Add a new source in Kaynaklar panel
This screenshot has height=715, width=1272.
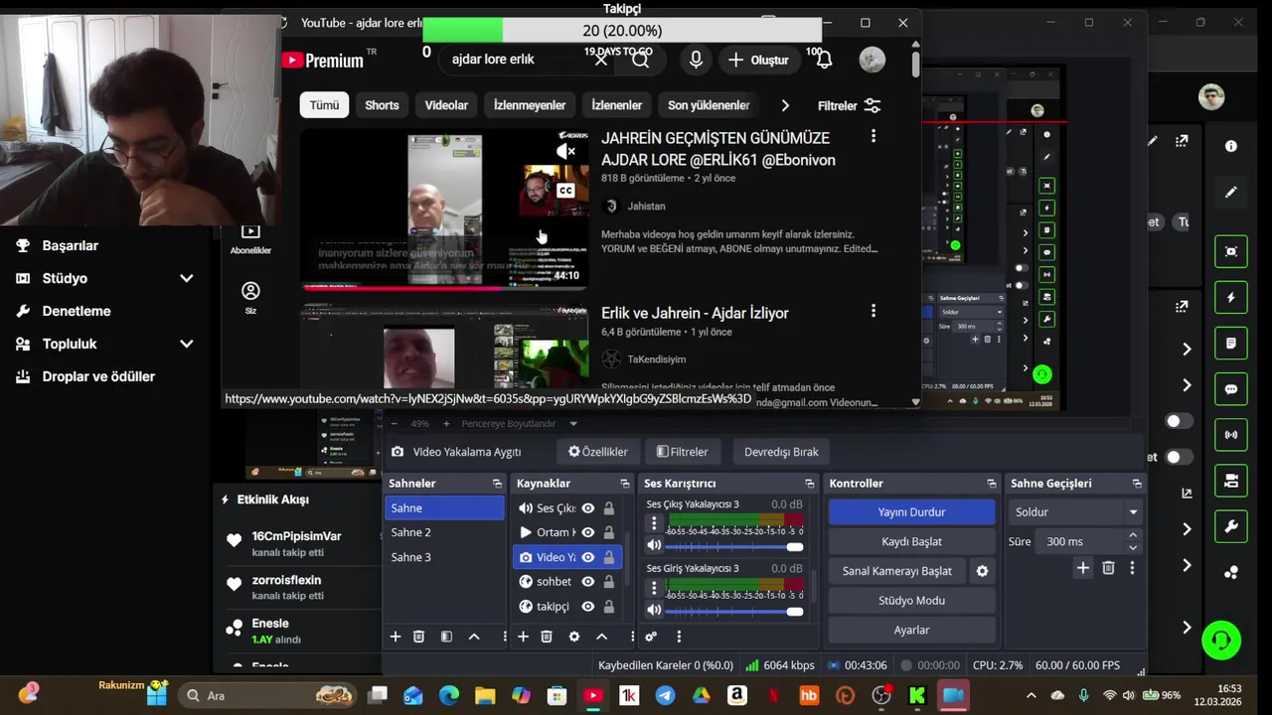pyautogui.click(x=523, y=637)
